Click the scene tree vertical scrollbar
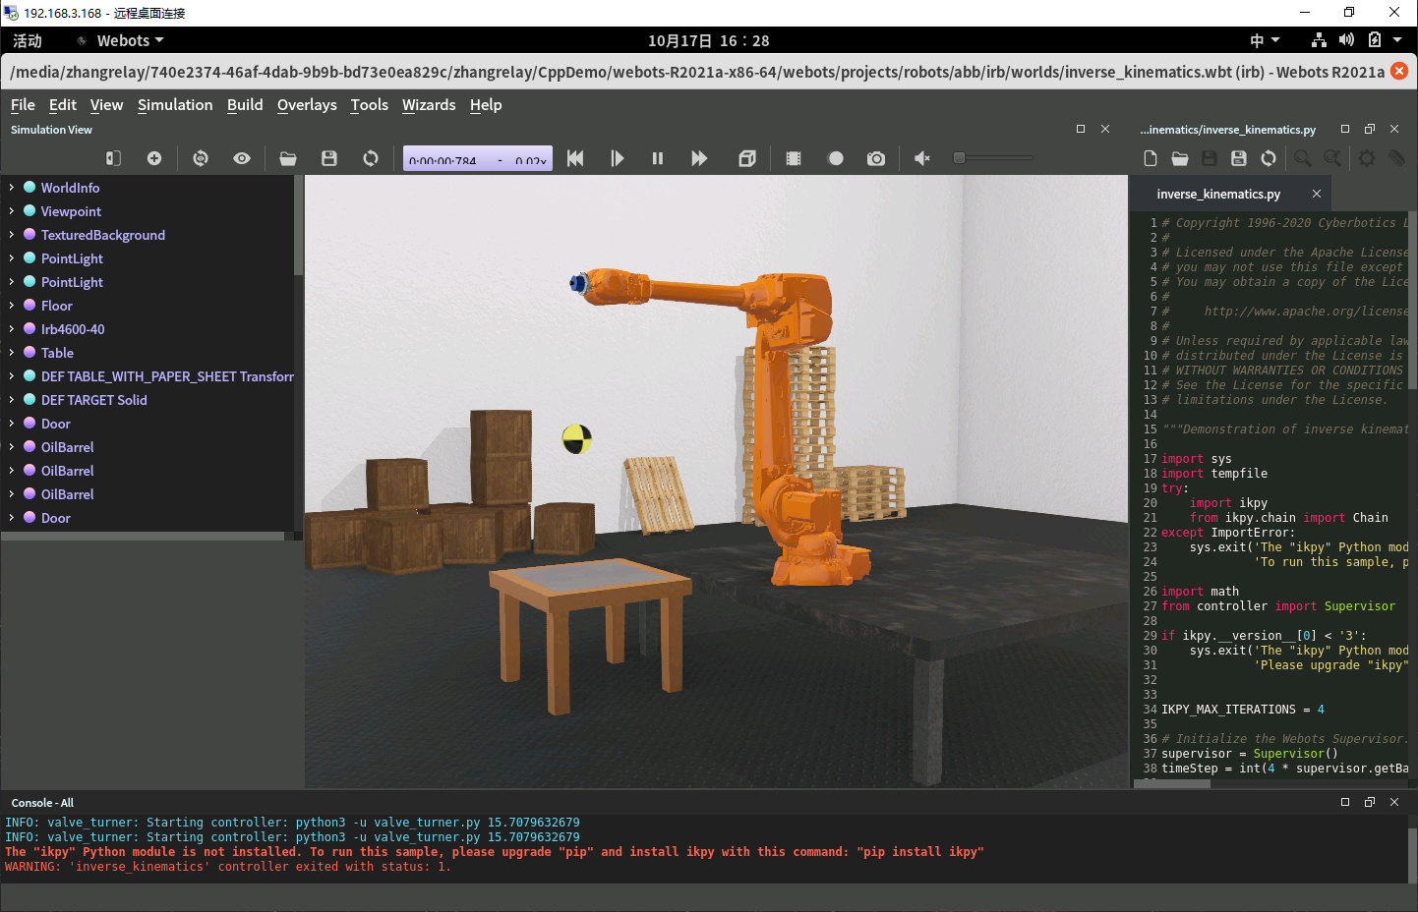This screenshot has height=912, width=1418. click(298, 226)
